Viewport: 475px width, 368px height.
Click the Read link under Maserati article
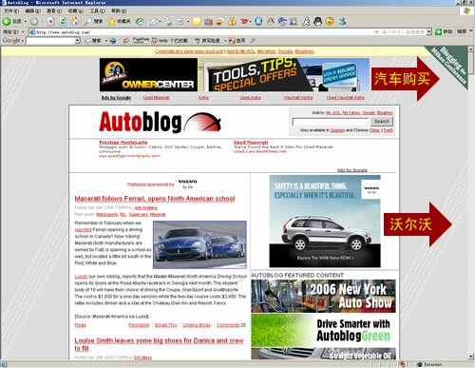click(80, 325)
